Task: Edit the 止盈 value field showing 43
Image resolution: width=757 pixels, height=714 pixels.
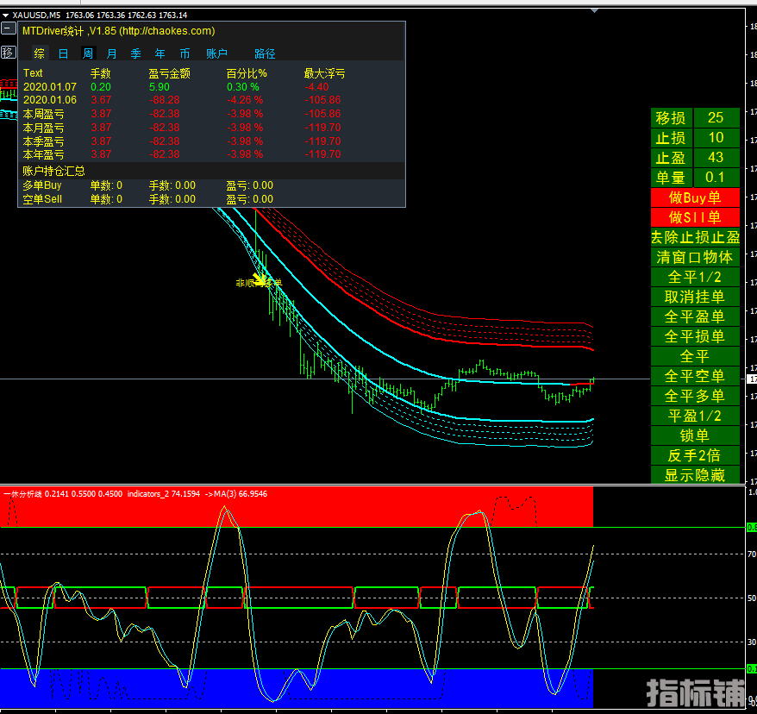Action: [x=716, y=158]
